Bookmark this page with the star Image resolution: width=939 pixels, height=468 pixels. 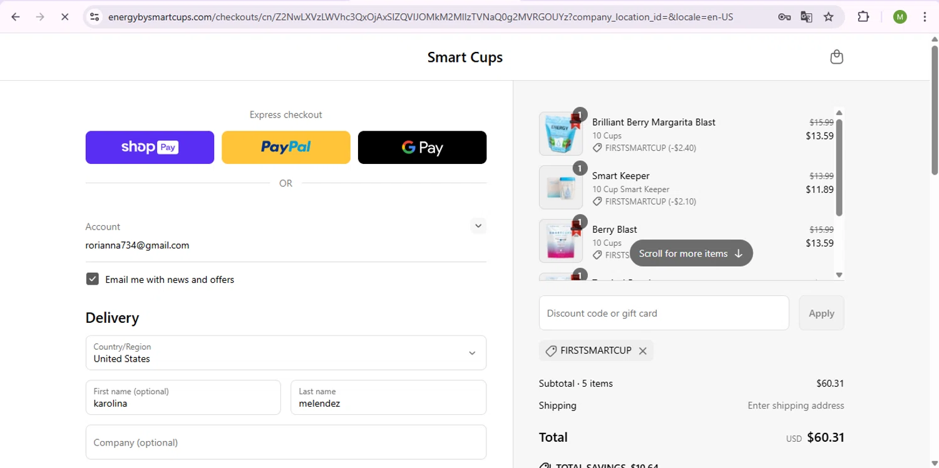(829, 17)
